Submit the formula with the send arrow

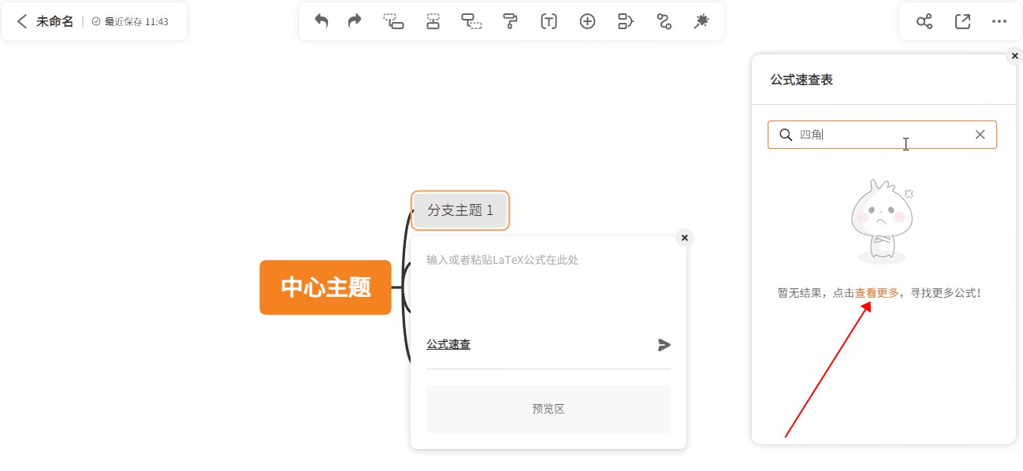tap(664, 344)
